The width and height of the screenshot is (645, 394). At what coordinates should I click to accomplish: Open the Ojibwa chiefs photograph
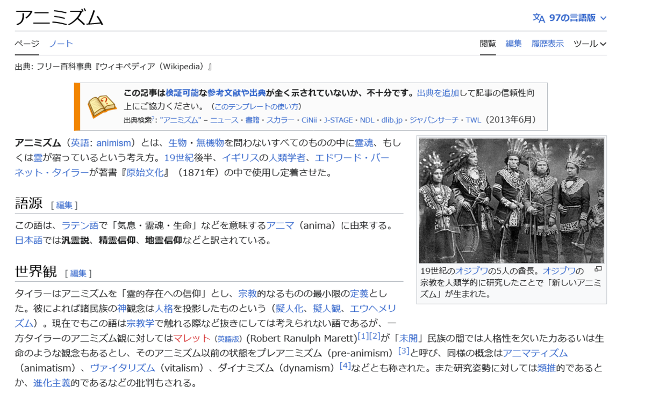tap(511, 201)
